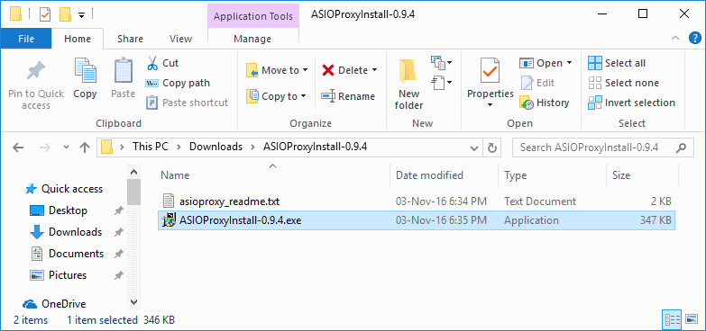
Task: Click navigation pane scroll down arrow
Action: pos(133,303)
